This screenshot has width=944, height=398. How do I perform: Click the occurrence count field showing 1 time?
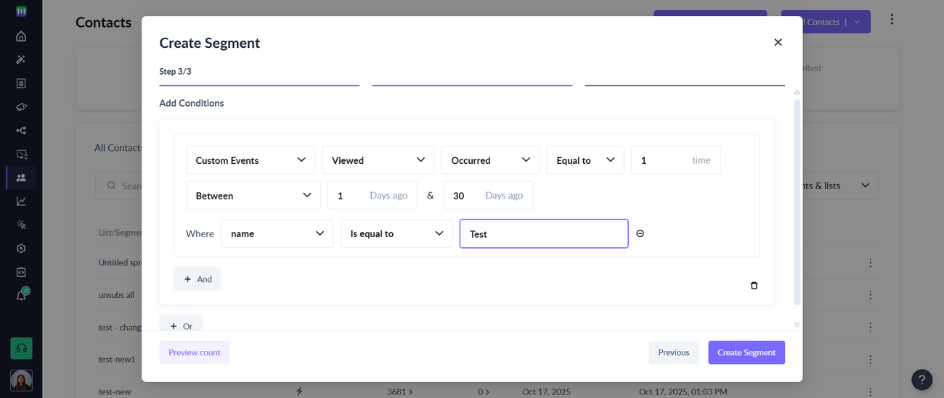675,160
